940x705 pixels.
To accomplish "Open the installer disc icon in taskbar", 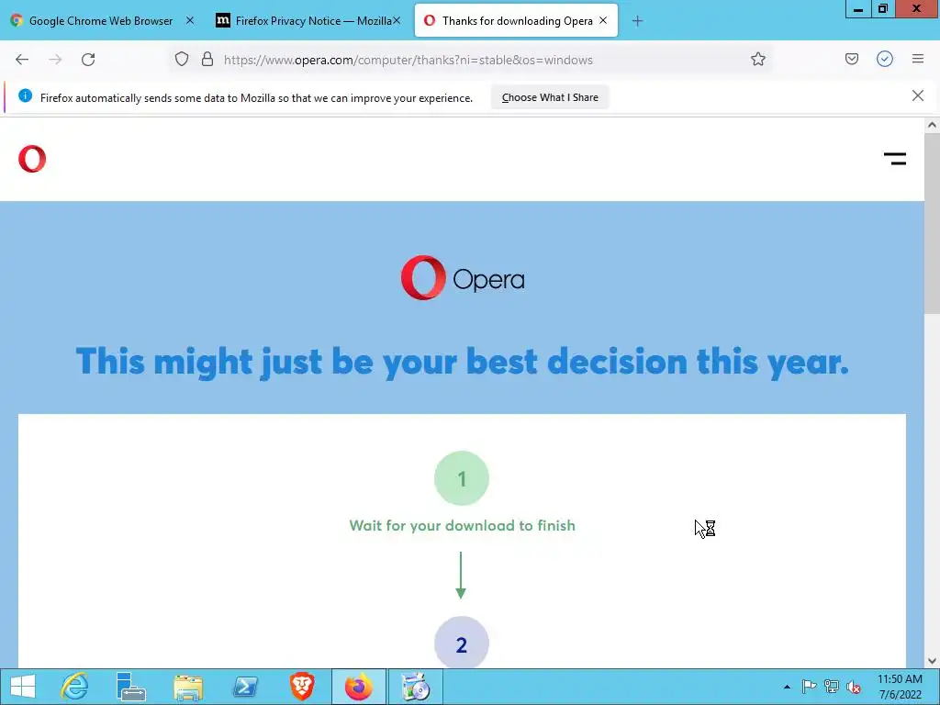I will point(416,687).
